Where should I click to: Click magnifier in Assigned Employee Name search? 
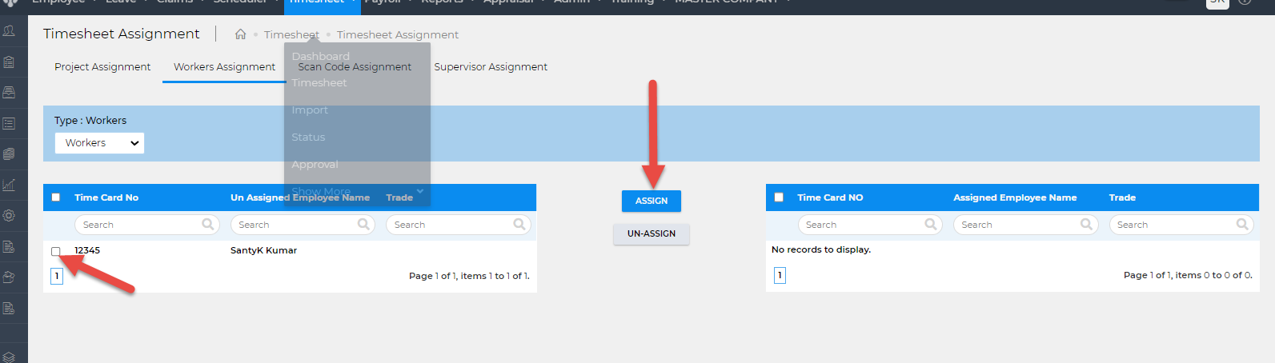[1086, 225]
